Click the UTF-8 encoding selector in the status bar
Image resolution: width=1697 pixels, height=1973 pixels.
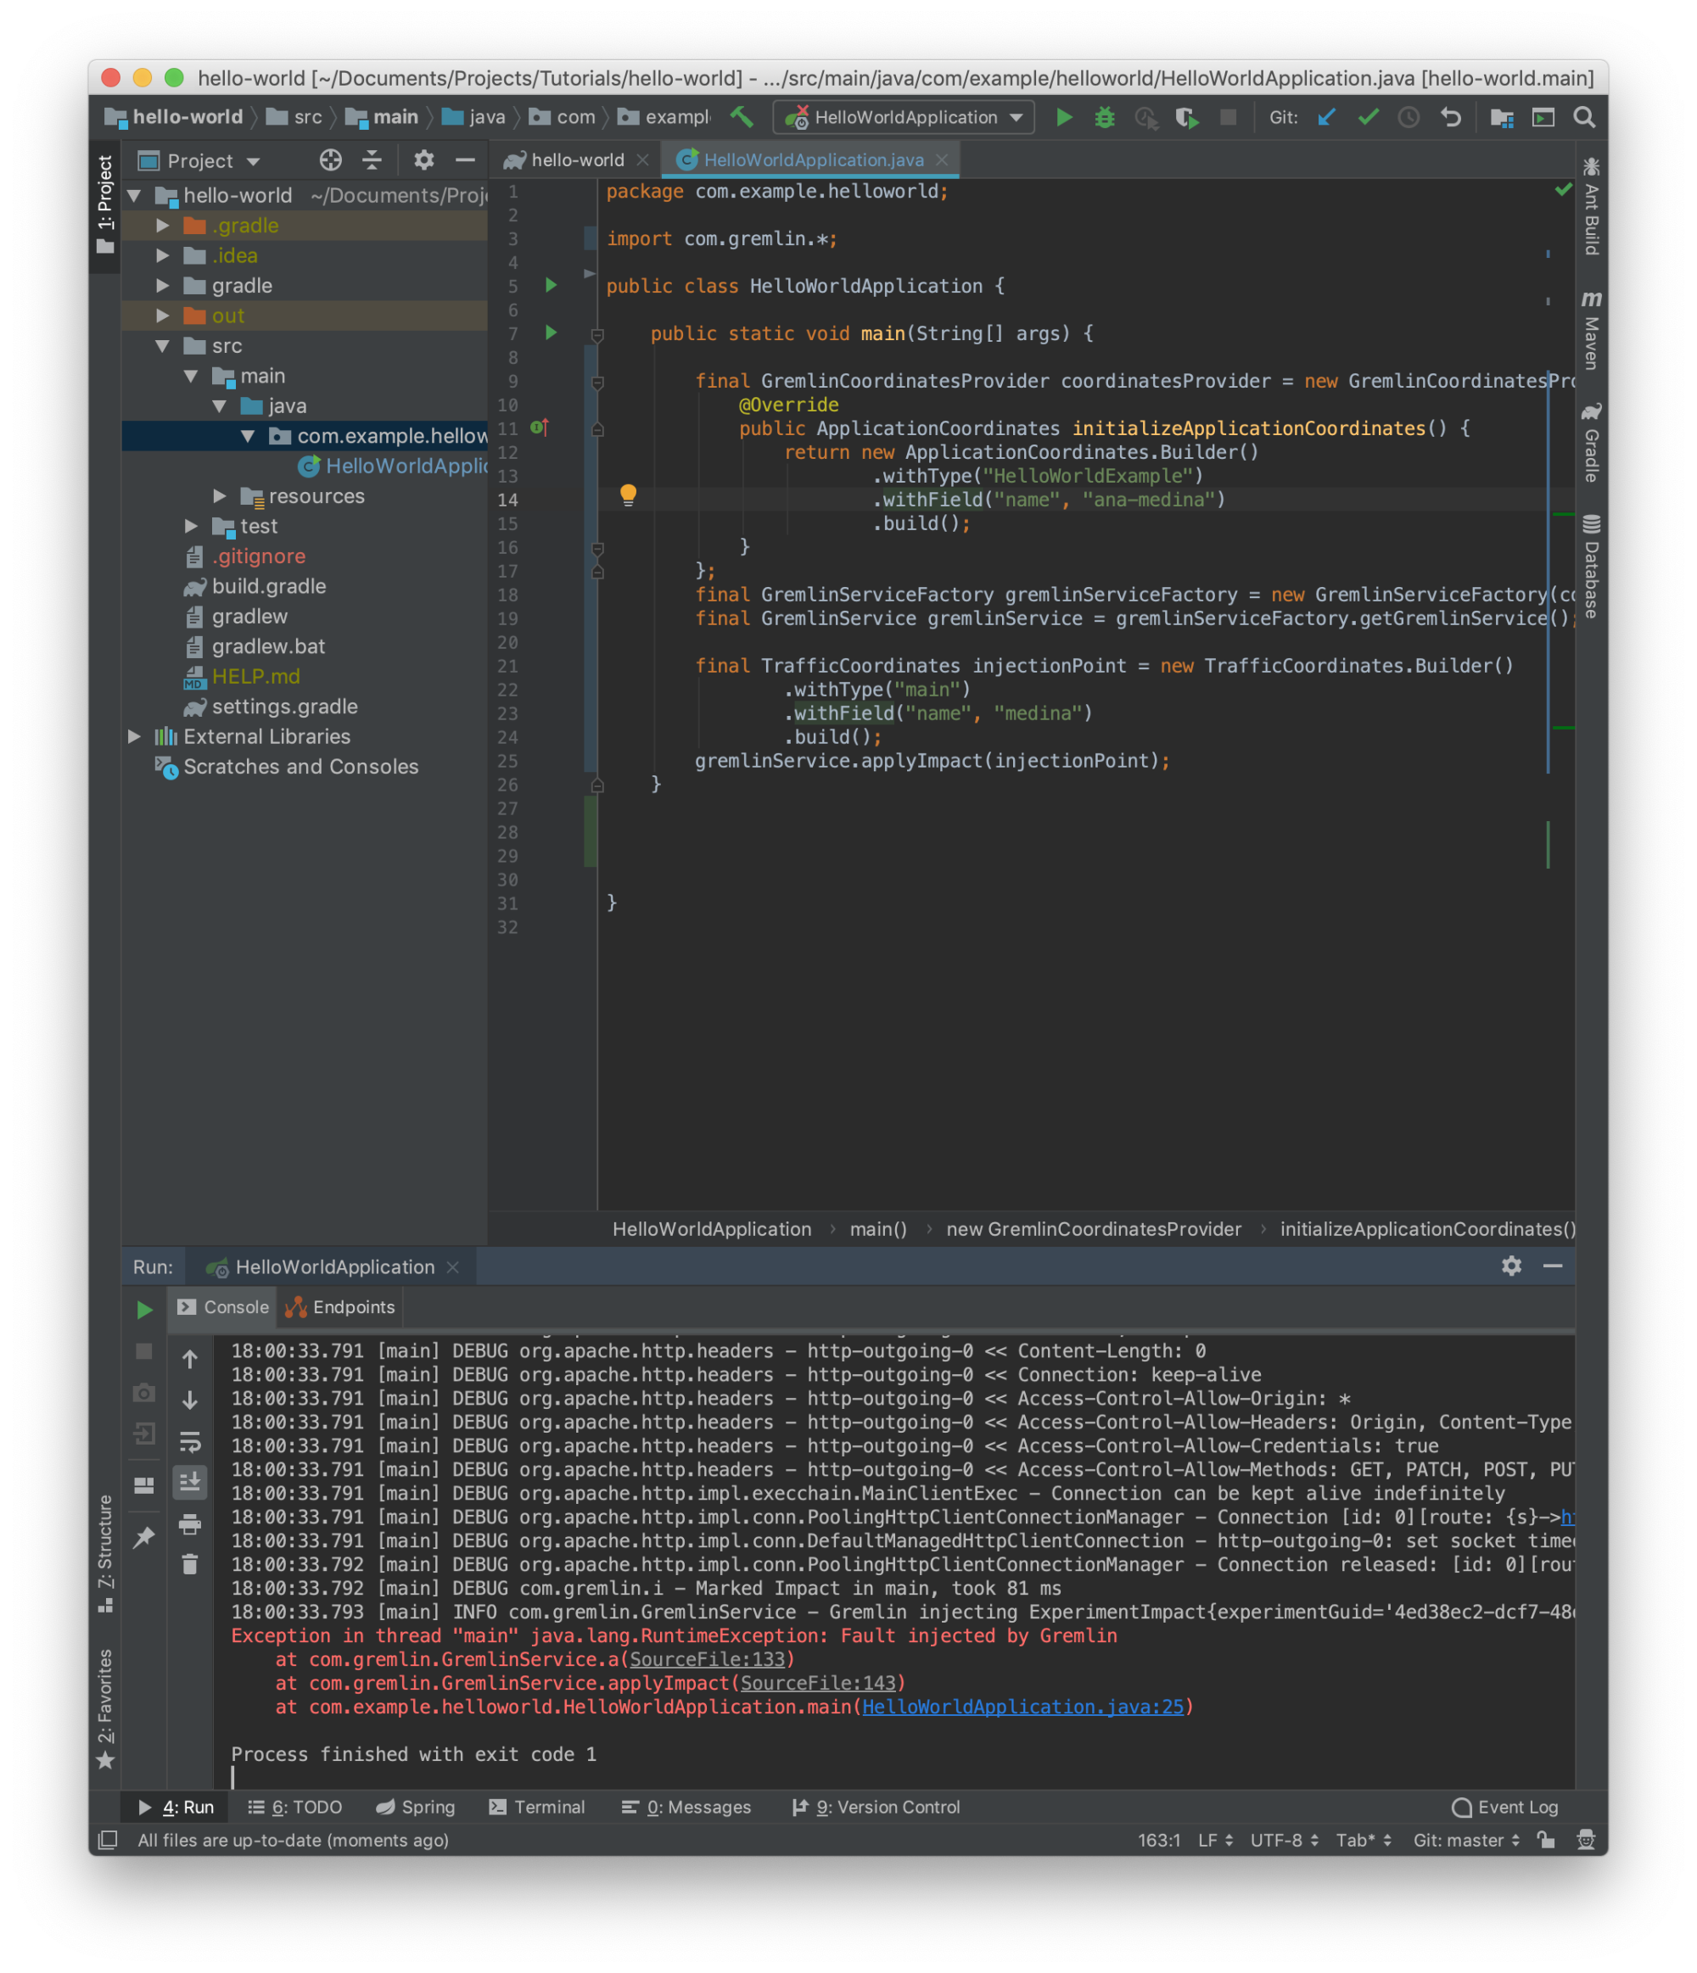(x=1284, y=1840)
